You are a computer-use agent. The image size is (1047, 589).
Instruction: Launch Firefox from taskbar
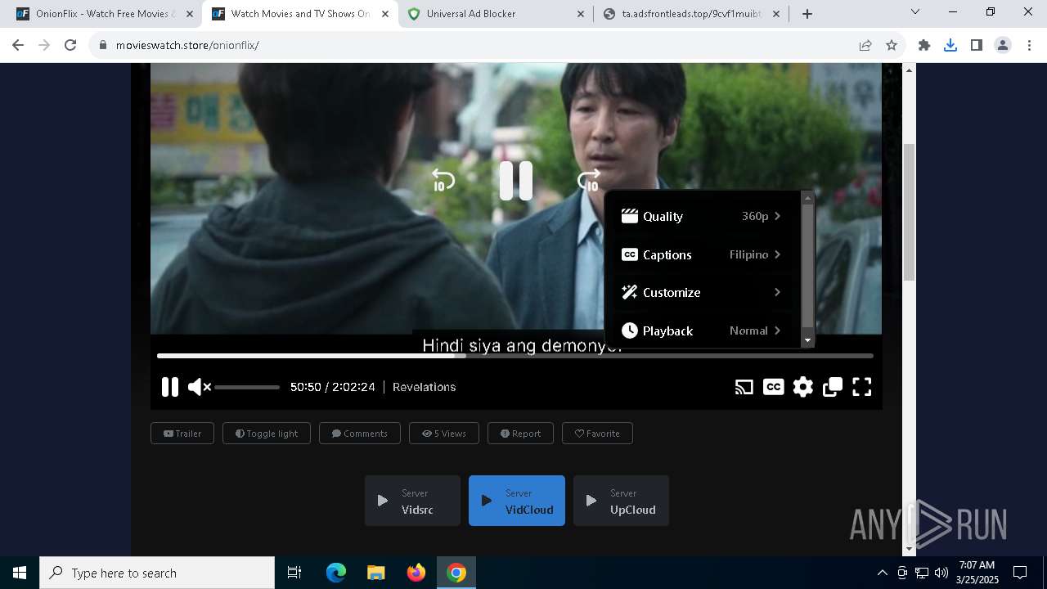416,573
